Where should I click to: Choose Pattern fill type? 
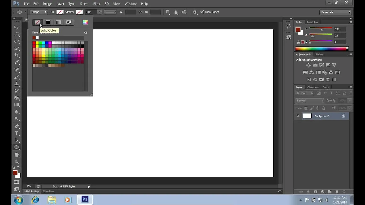click(69, 22)
